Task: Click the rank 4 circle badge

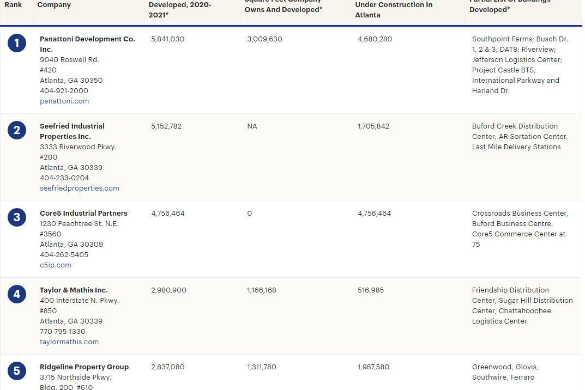Action: tap(17, 294)
